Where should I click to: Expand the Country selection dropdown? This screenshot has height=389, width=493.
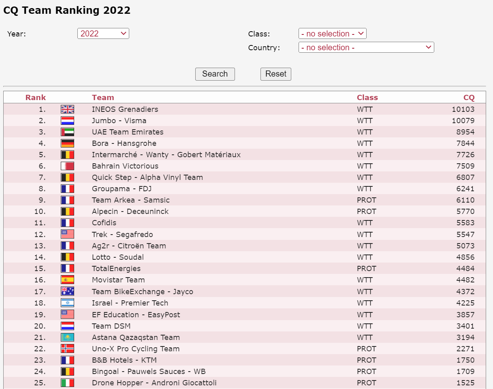[x=366, y=47]
